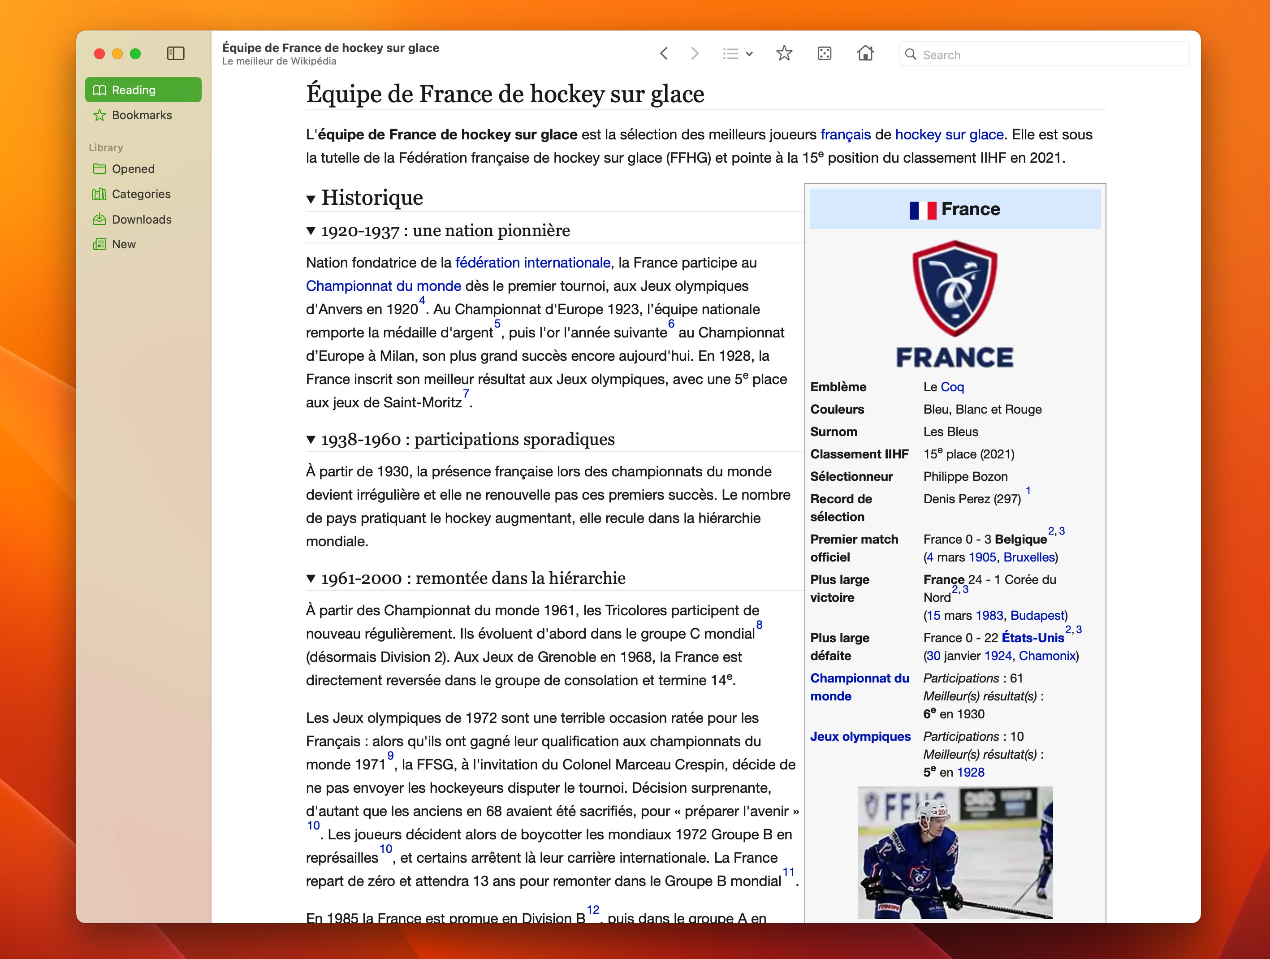Open the table of contents list icon
This screenshot has height=959, width=1270.
(x=730, y=53)
